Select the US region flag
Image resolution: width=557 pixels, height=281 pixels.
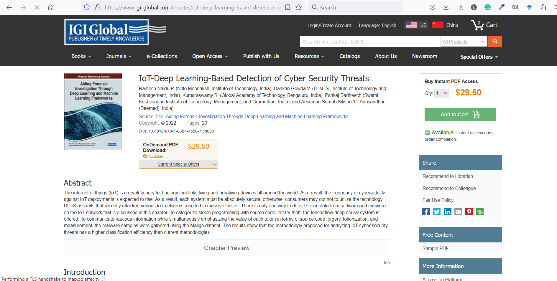[x=415, y=25]
